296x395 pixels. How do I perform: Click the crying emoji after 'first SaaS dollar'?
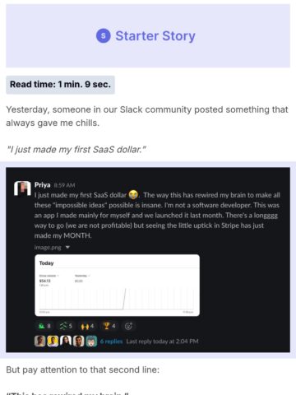tap(133, 195)
